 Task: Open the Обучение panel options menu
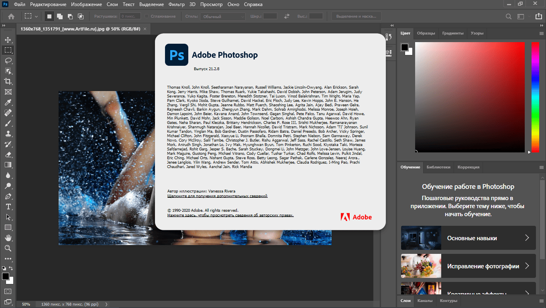[541, 168]
